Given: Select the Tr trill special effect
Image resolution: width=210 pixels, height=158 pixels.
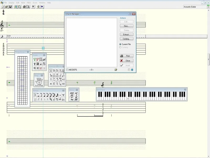Looking at the screenshot, I should 54,79.
